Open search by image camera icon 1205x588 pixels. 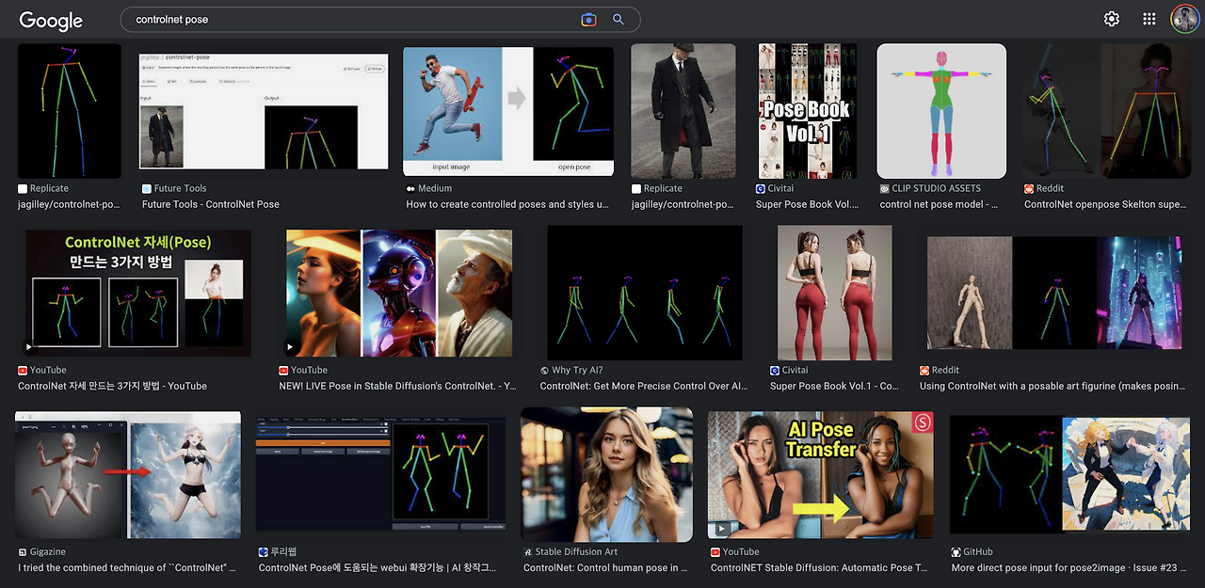pyautogui.click(x=588, y=19)
